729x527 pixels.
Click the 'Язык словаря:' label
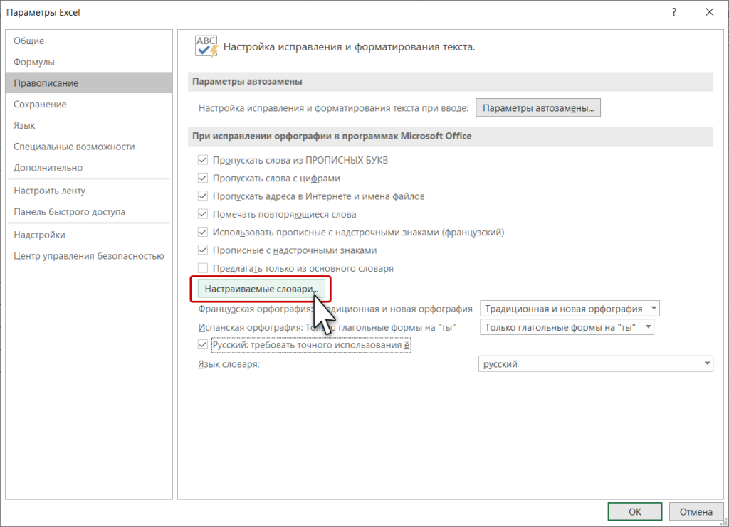[x=229, y=364]
